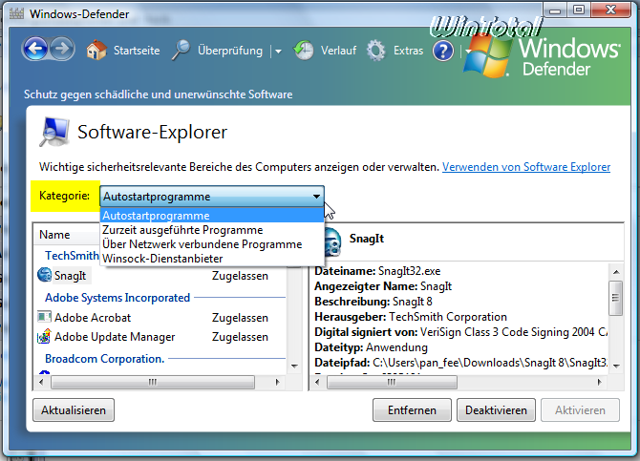Screen dimensions: 640x461
Task: Click the Software-Explorer monitor icon
Action: [54, 132]
